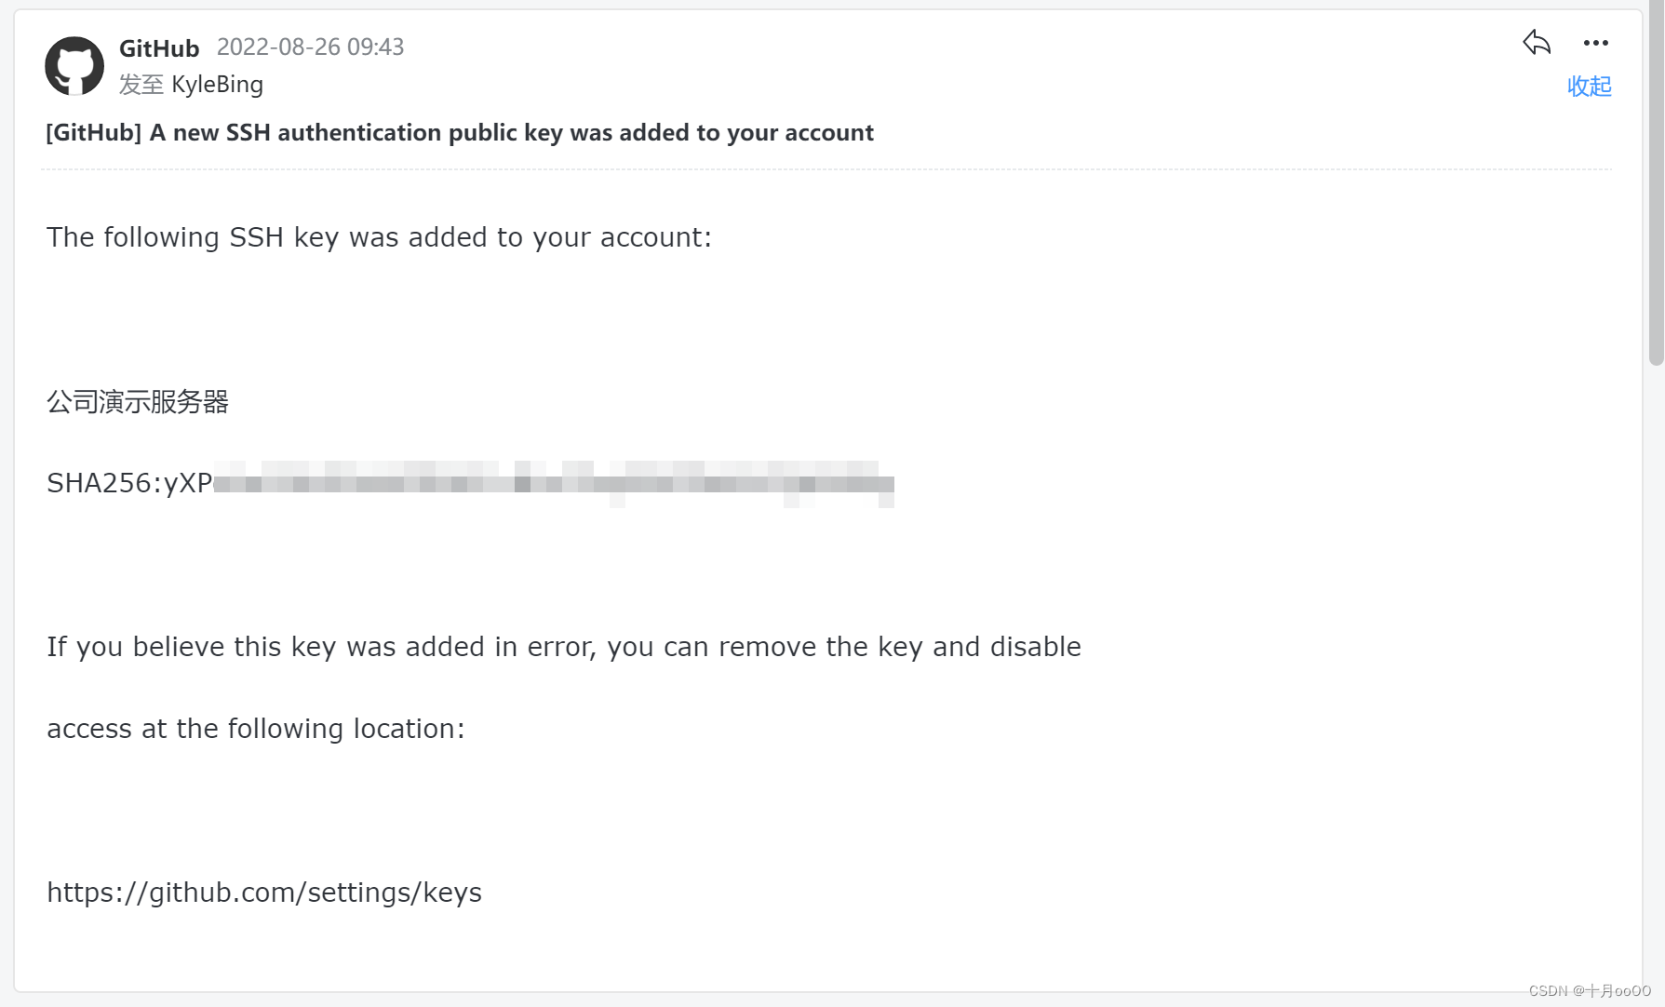The image size is (1665, 1007).
Task: Open the github.com/settings/keys link
Action: (264, 893)
